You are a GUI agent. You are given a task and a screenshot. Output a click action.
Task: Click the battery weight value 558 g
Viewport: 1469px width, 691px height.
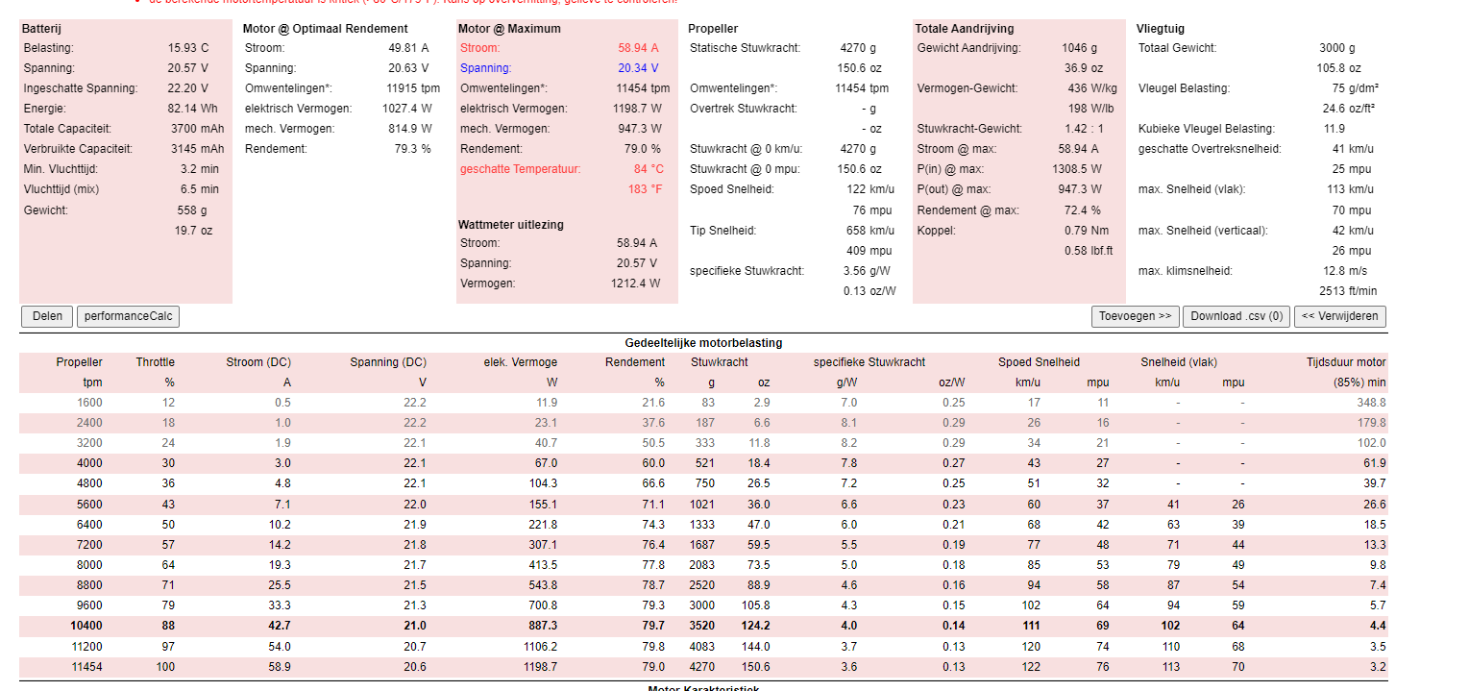(191, 210)
